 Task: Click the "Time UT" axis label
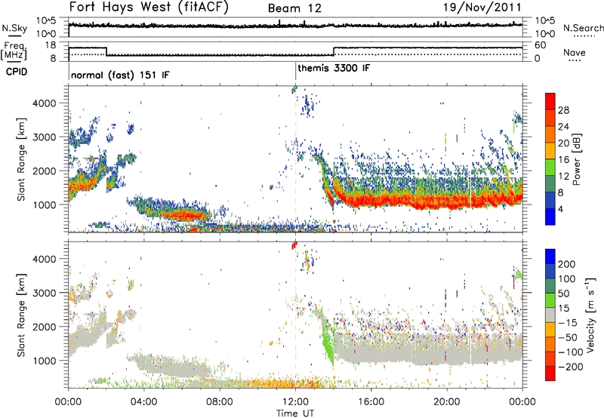(x=295, y=413)
